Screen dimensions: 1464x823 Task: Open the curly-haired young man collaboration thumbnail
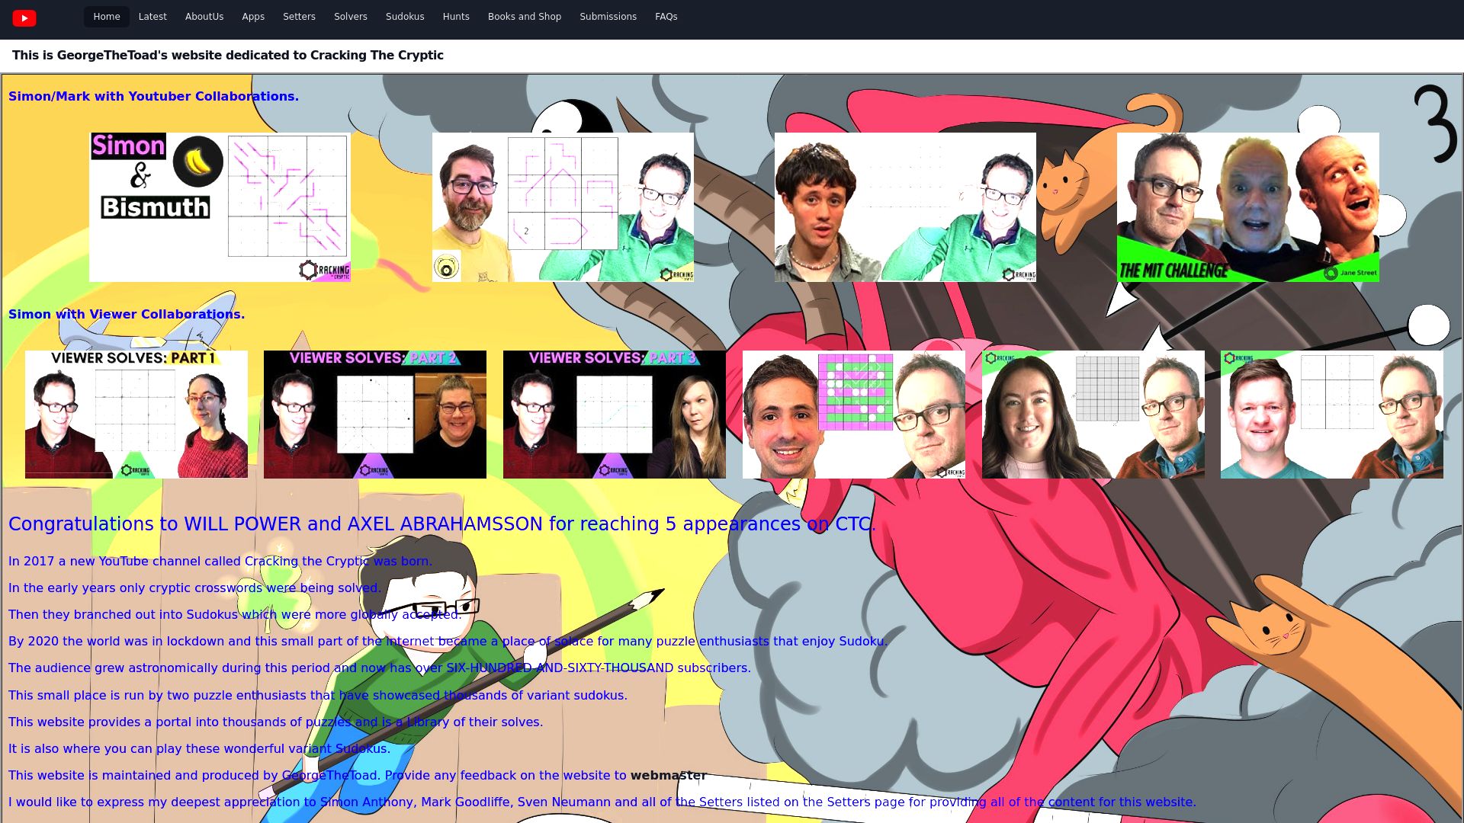coord(905,207)
